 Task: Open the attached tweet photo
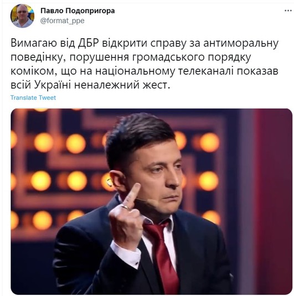pos(151,201)
